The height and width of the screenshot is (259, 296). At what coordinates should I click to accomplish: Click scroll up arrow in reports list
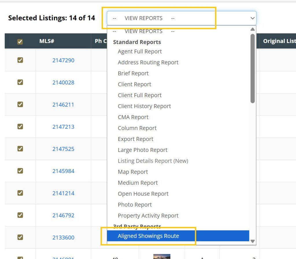(253, 29)
